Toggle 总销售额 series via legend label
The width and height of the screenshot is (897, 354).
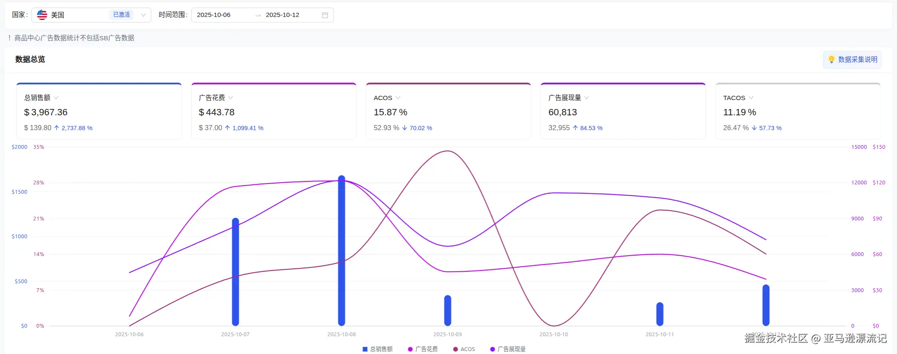click(381, 349)
